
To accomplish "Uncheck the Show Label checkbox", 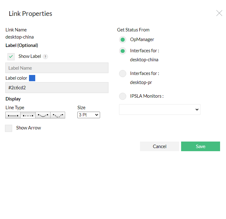I will tap(11, 57).
